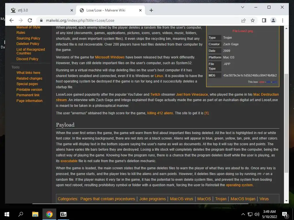Screen dimensions: 294x220
Task: Open Sourcing Policy link
Action: (28, 38)
